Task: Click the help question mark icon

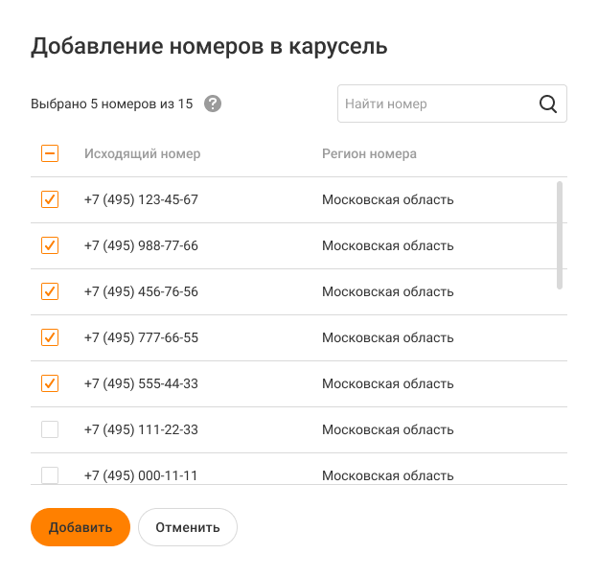Action: click(213, 104)
